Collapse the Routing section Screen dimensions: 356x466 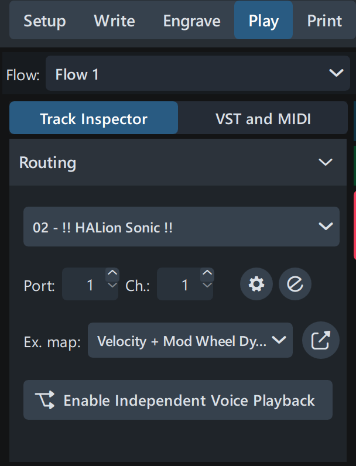pos(325,162)
